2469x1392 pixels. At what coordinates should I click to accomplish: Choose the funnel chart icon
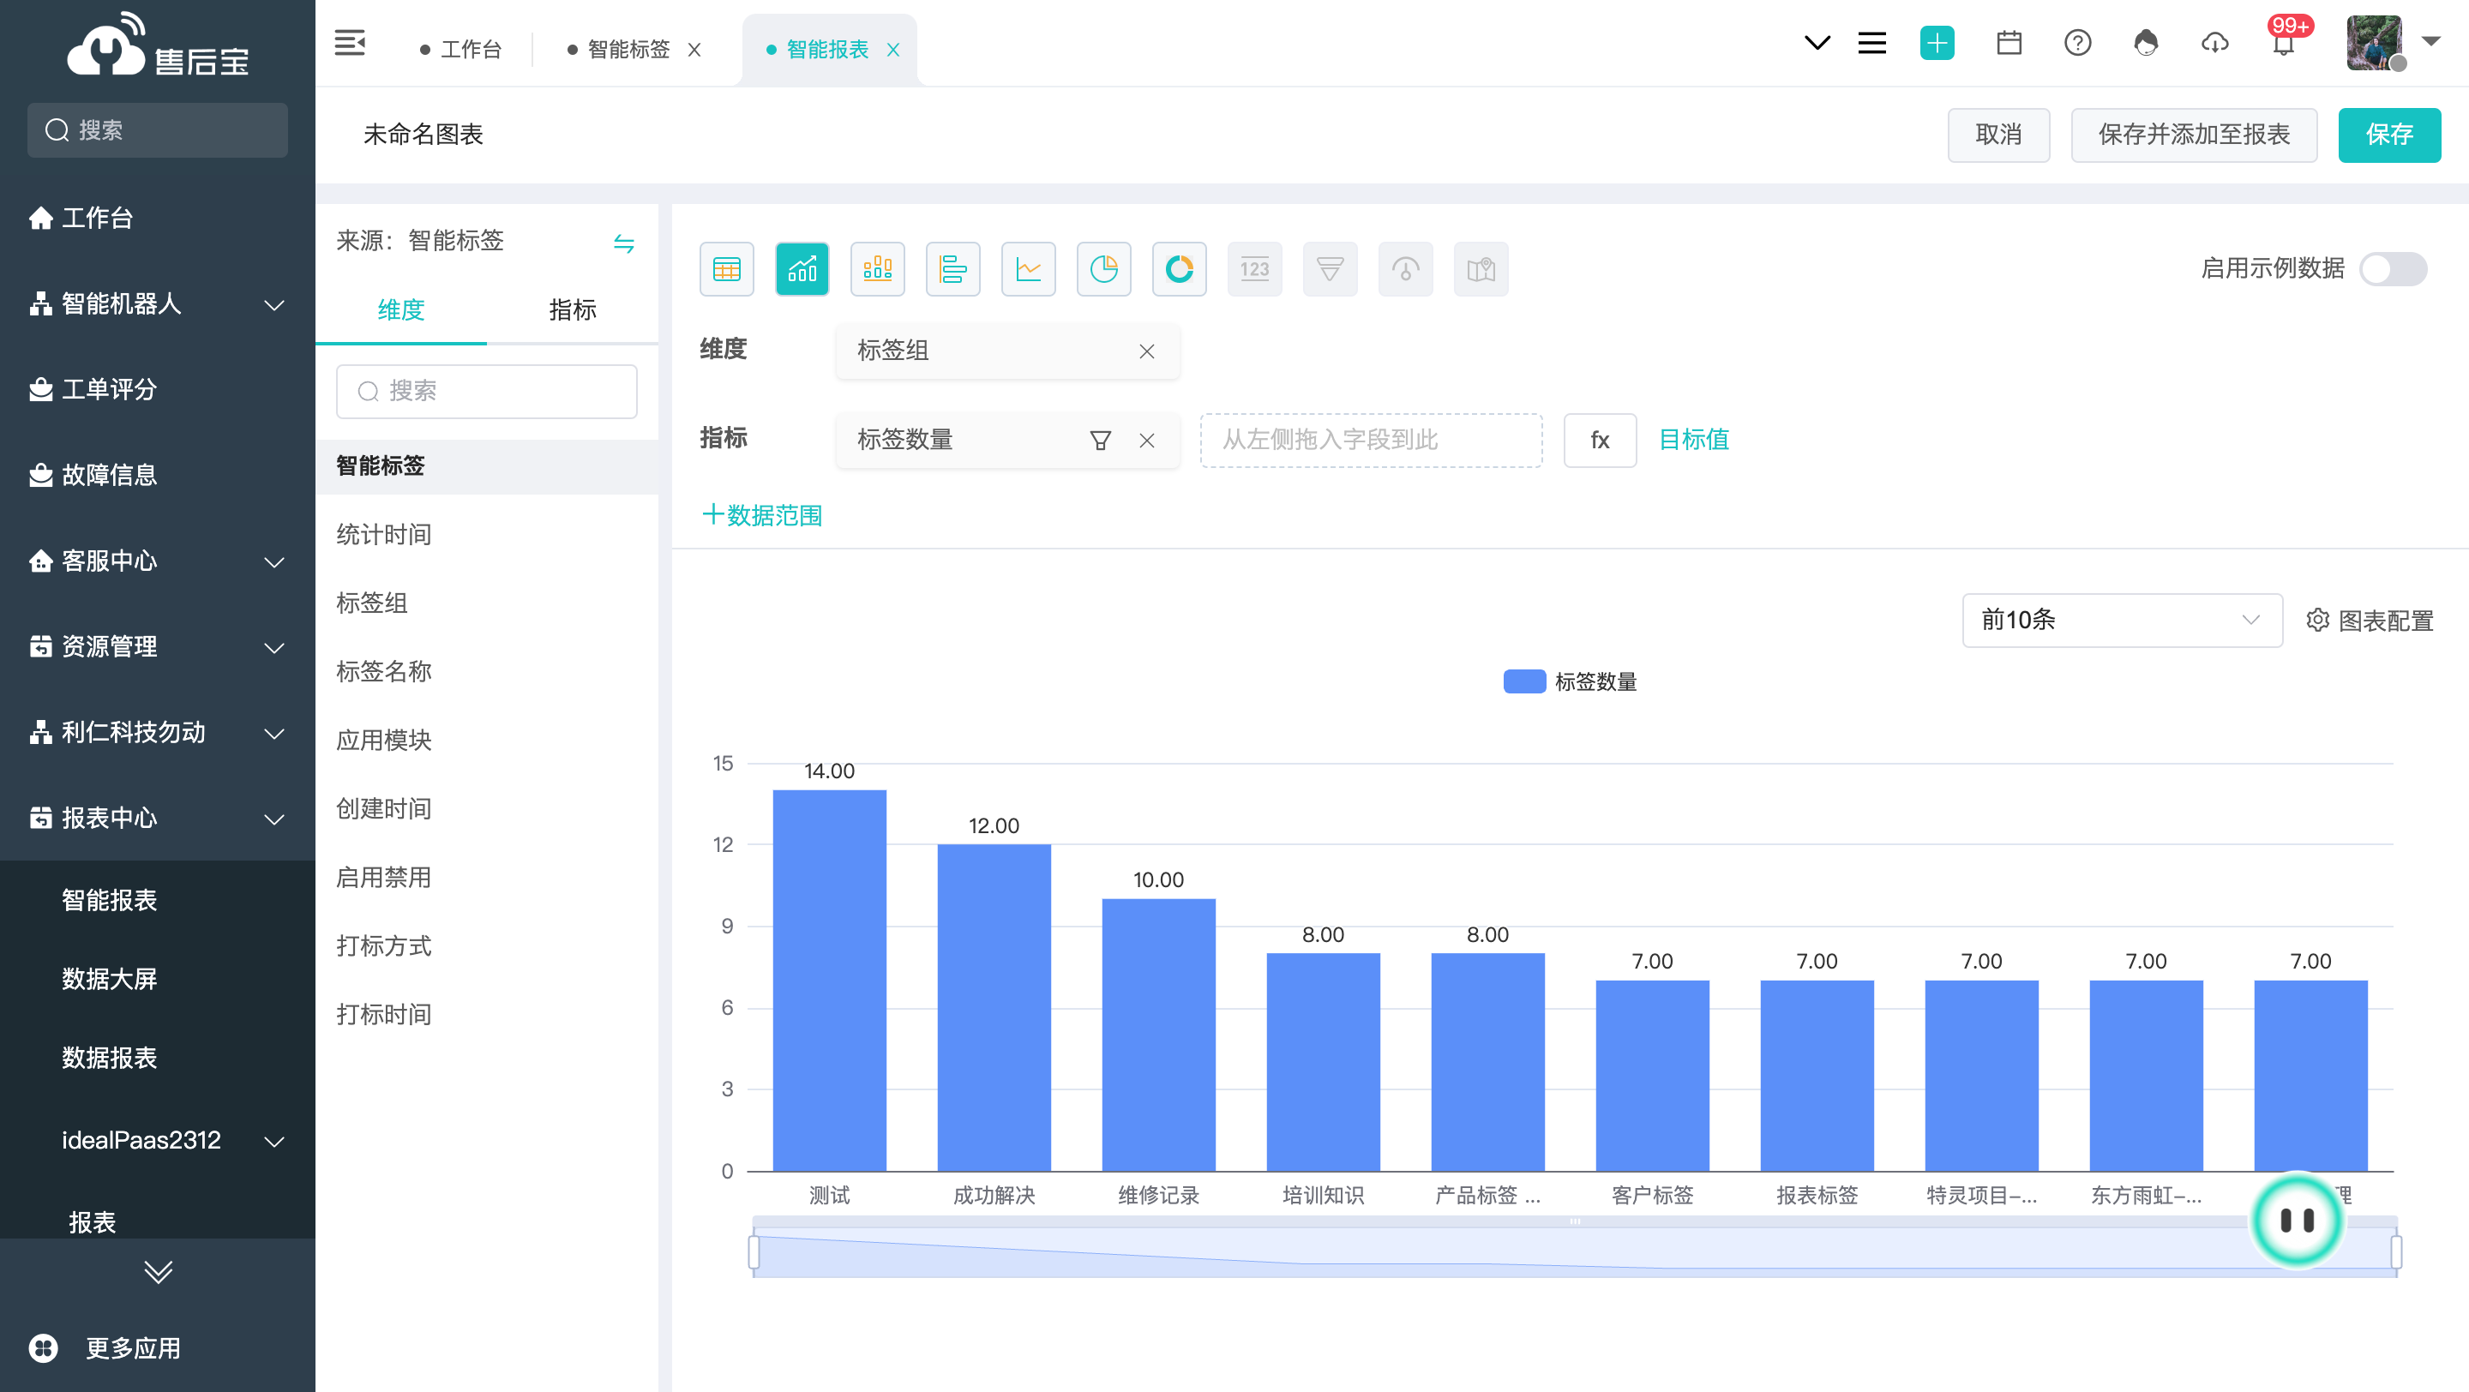coord(1331,269)
